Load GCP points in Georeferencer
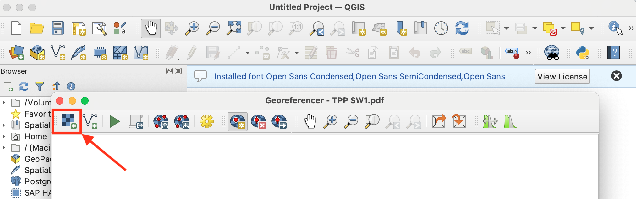The height and width of the screenshot is (199, 636). pyautogui.click(x=161, y=121)
